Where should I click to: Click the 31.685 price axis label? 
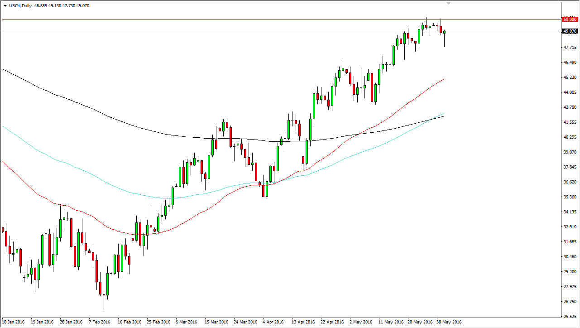tap(569, 241)
